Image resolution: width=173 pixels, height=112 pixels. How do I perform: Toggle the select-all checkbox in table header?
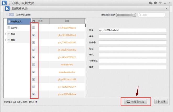(x=34, y=21)
